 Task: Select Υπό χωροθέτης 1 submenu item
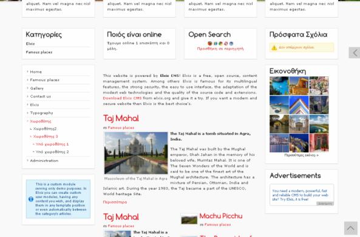pos(52,144)
